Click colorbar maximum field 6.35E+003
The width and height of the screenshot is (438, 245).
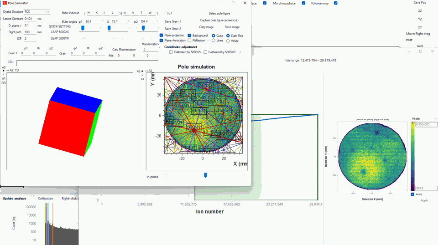426,125
